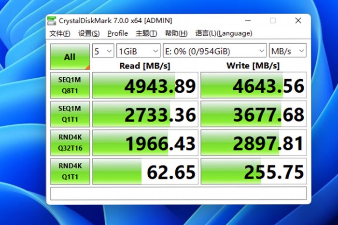Click the 255.75 write result
The image size is (338, 225).
pyautogui.click(x=253, y=171)
